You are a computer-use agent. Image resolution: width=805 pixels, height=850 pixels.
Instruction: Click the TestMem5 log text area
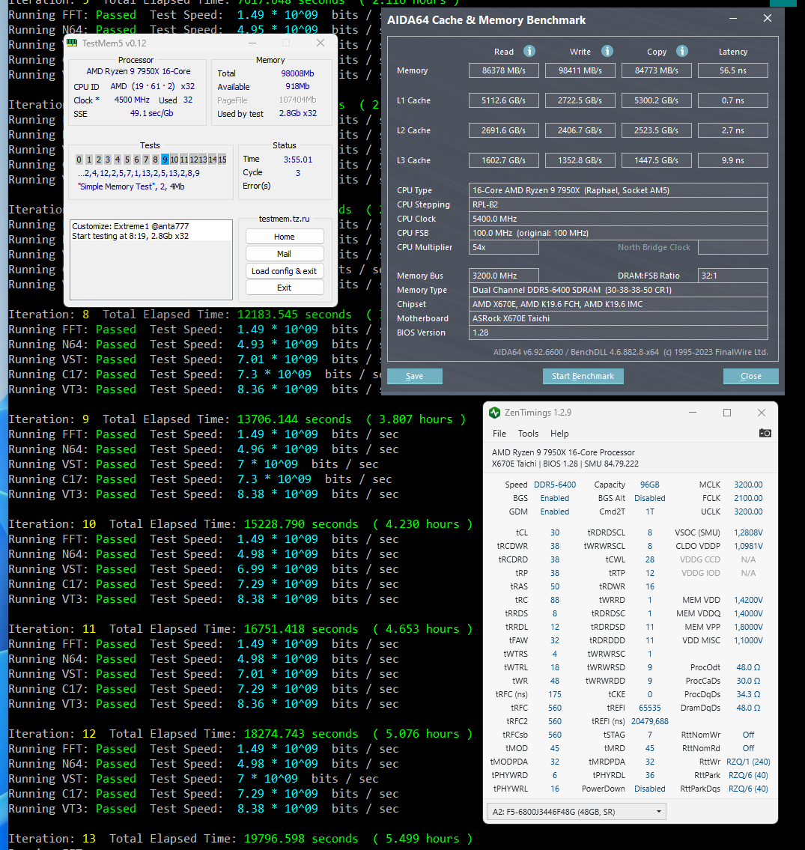click(151, 260)
